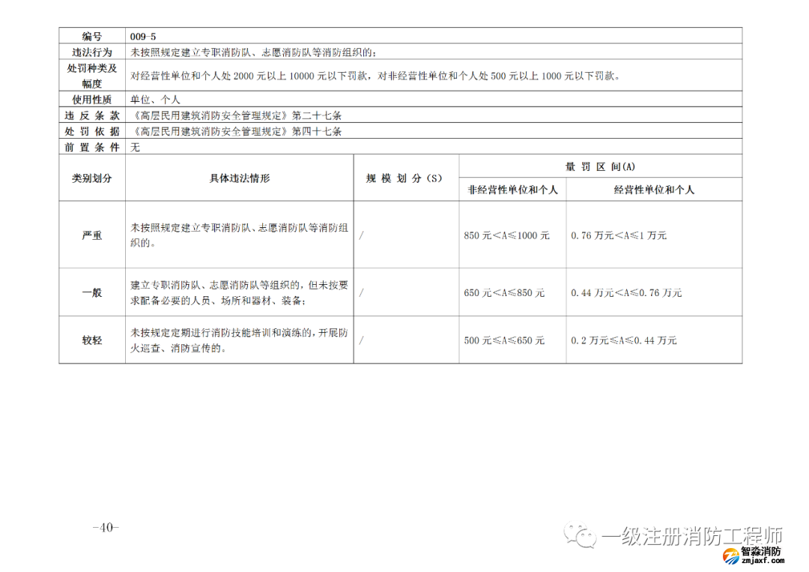The width and height of the screenshot is (809, 572).
Task: Click the 一级注册消防工程师 watermark text
Action: click(x=692, y=537)
